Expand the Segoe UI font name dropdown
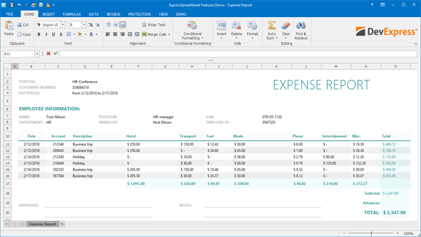The width and height of the screenshot is (421, 237). coord(63,25)
